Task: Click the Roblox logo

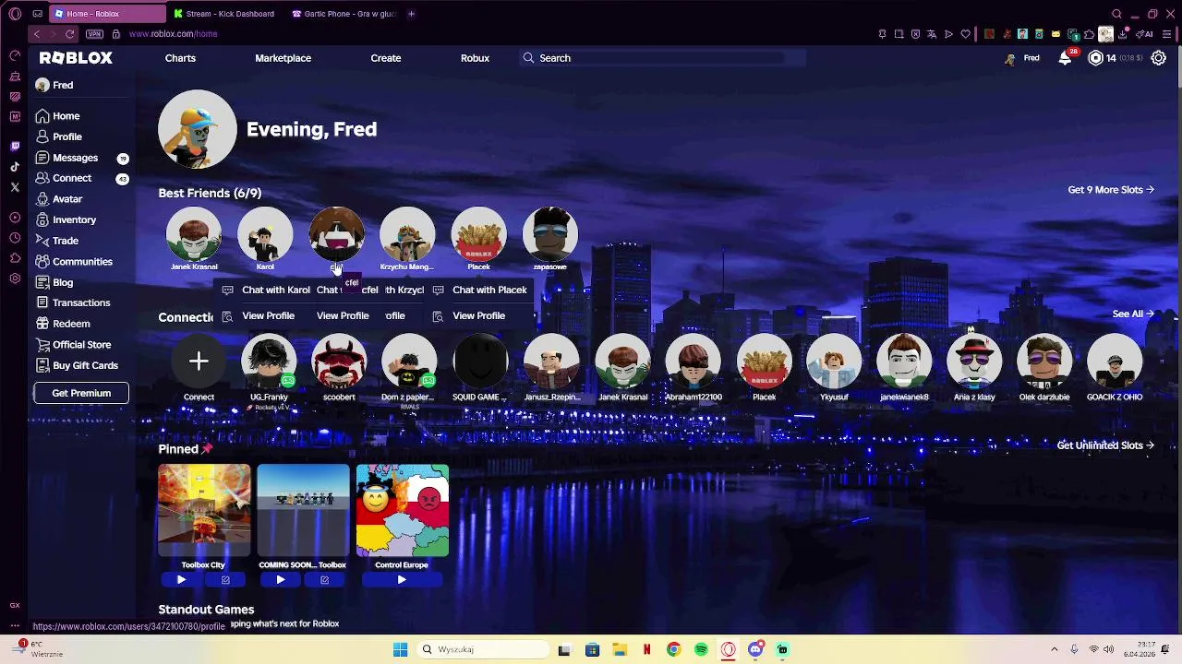Action: [x=76, y=57]
